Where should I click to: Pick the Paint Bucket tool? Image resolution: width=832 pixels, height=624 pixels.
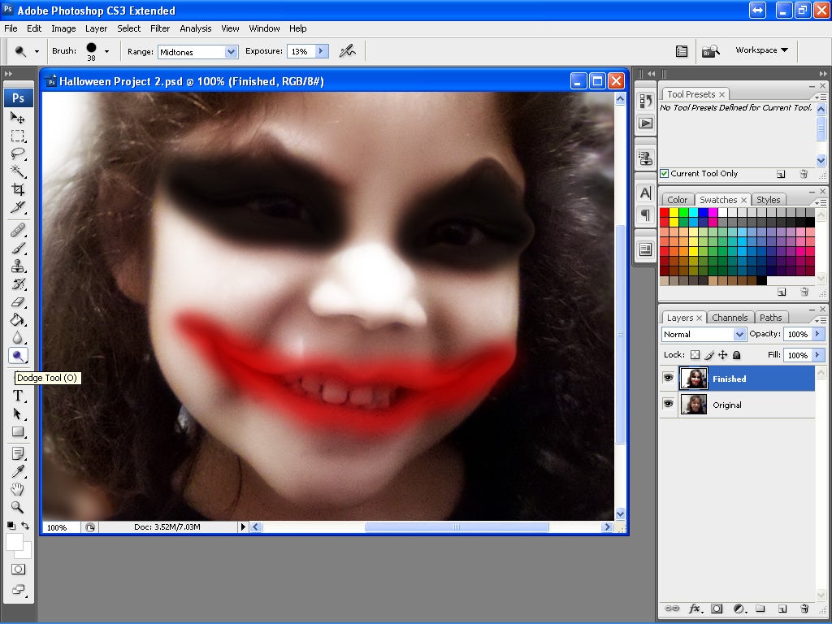tap(18, 320)
